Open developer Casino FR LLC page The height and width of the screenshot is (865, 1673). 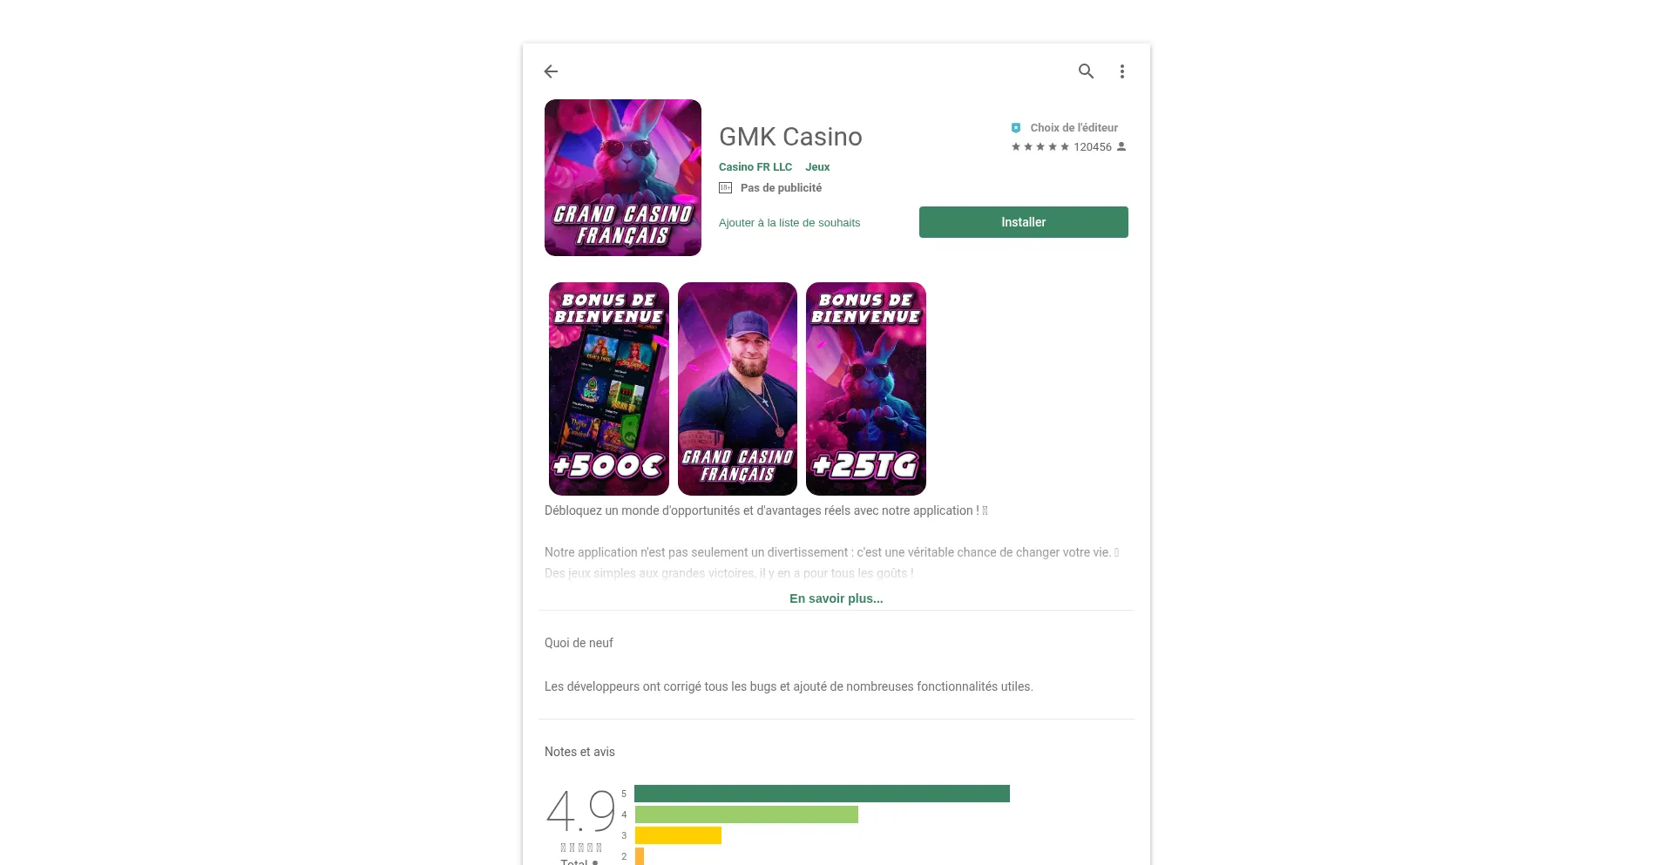[x=755, y=167]
